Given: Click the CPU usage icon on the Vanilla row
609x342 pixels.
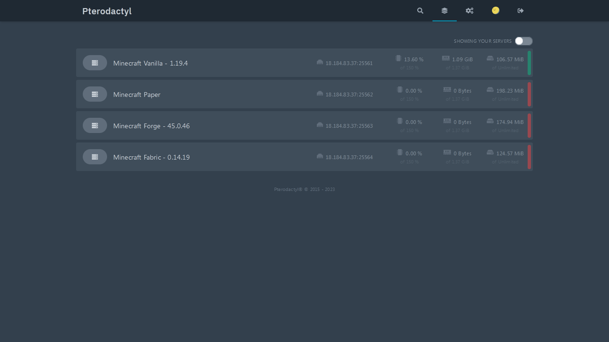Looking at the screenshot, I should tap(399, 58).
